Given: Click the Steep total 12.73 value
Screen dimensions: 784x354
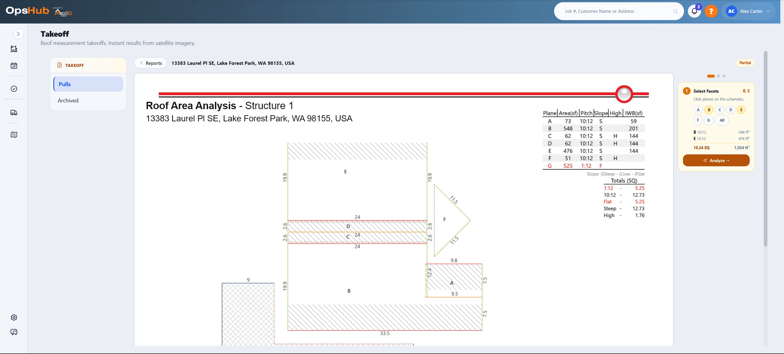Looking at the screenshot, I should click(x=638, y=208).
